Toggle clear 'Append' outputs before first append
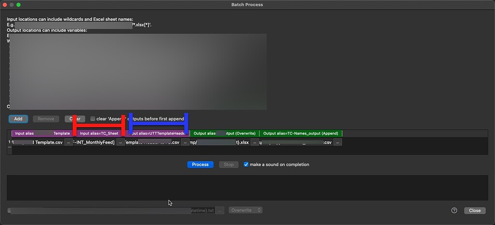The image size is (495, 225). pos(93,119)
